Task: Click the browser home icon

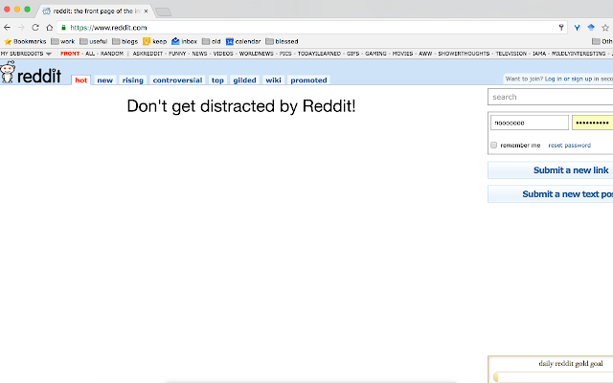Action: pyautogui.click(x=49, y=28)
